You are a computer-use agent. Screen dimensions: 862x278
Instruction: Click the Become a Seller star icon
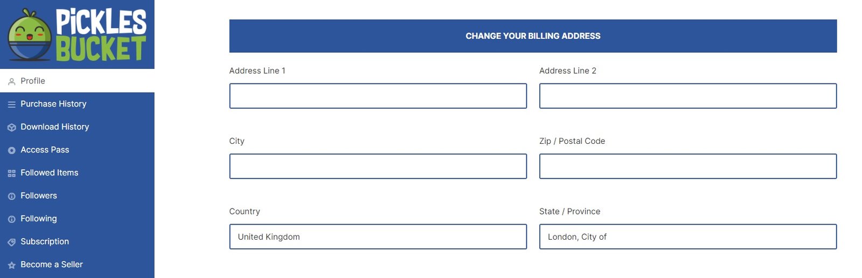(x=11, y=266)
